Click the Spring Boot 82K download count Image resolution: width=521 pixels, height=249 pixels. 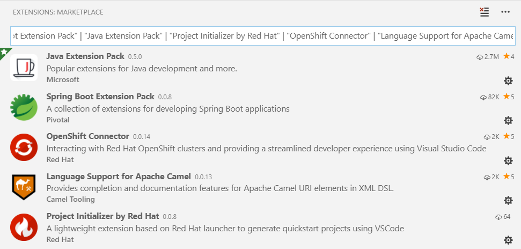(x=490, y=97)
